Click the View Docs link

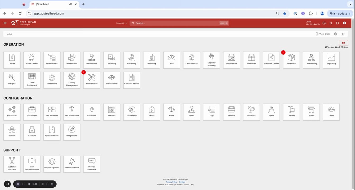(323, 34)
